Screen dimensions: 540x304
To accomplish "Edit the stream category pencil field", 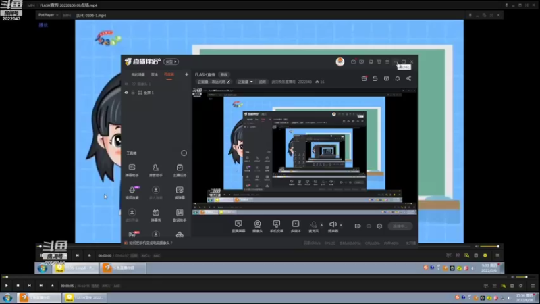I will coord(213,82).
